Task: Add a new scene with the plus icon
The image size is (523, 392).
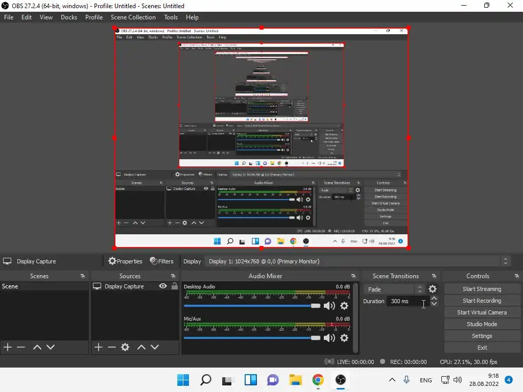Action: click(8, 347)
